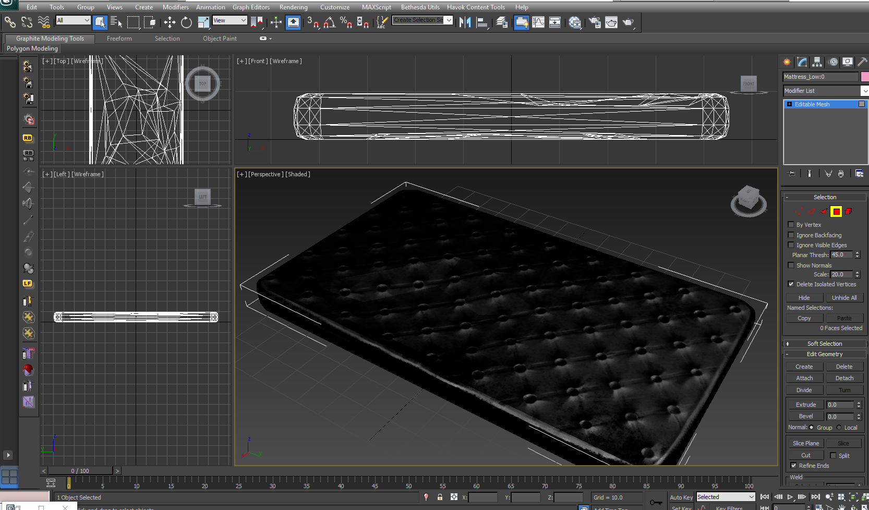Switch to Element sub-object selection mode
This screenshot has width=869, height=510.
click(x=849, y=211)
